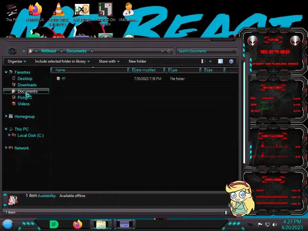
Task: Click the CPU usage meter gadget
Action: [x=268, y=98]
